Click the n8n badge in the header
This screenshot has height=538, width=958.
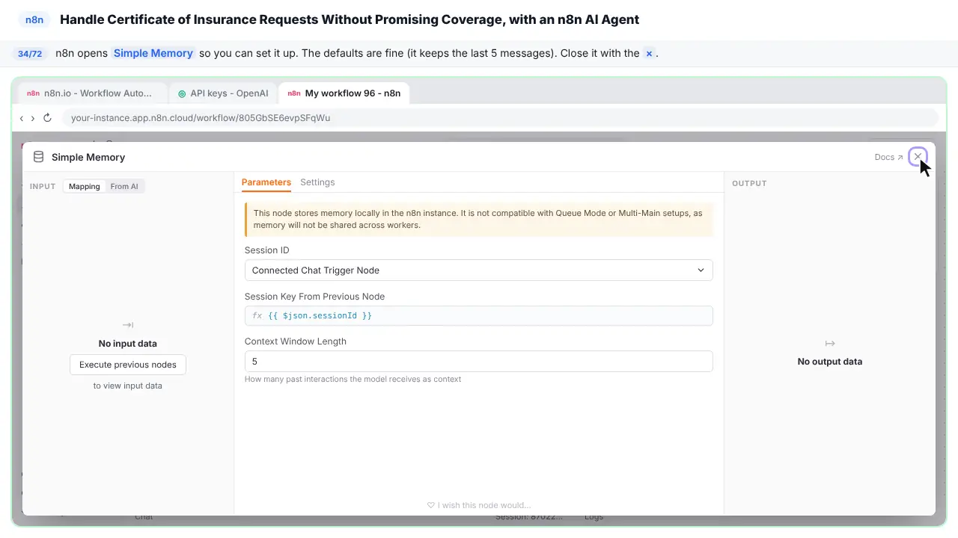click(x=34, y=19)
